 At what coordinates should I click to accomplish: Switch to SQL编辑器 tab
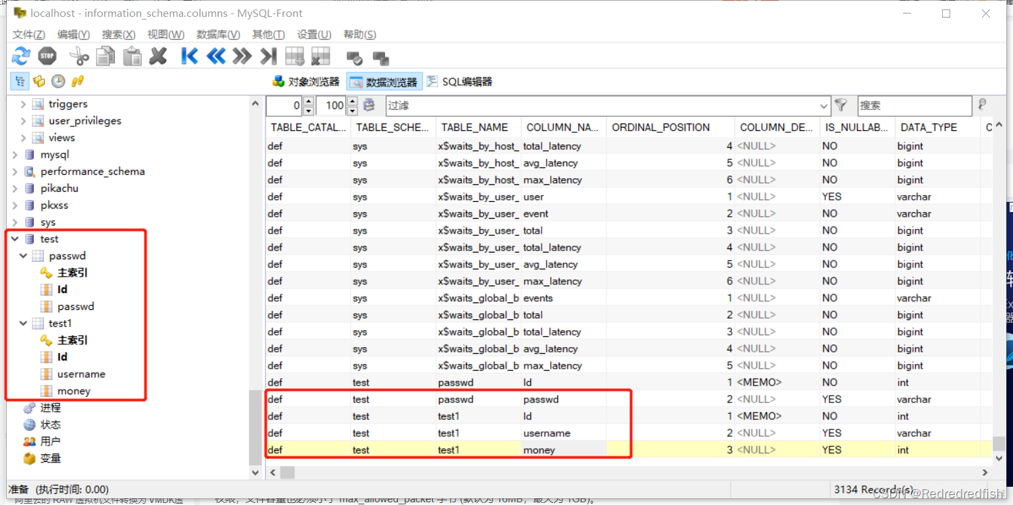click(459, 82)
